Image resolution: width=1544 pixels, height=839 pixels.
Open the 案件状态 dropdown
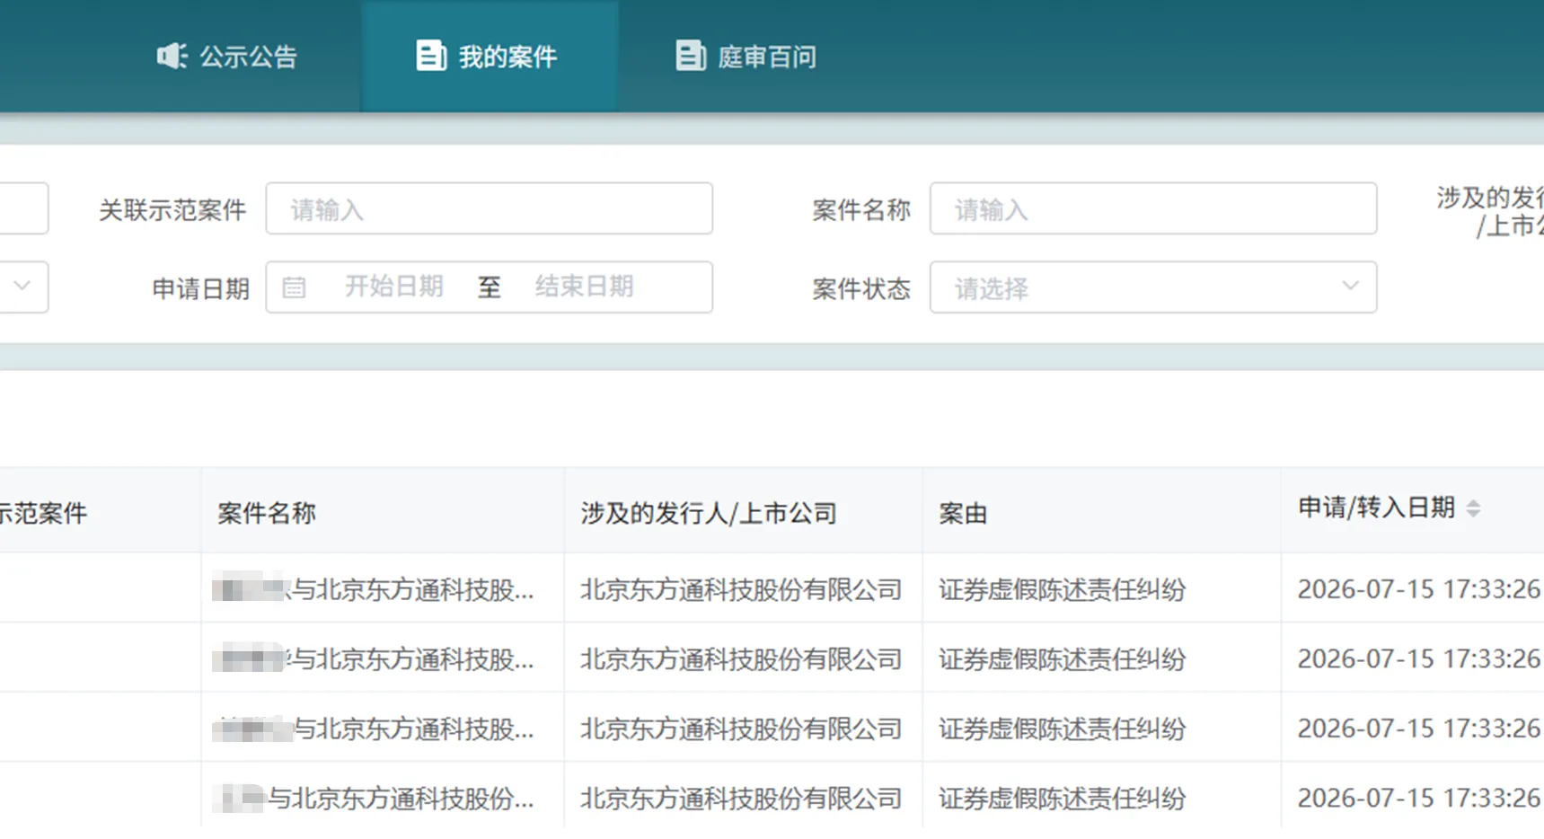(1153, 287)
